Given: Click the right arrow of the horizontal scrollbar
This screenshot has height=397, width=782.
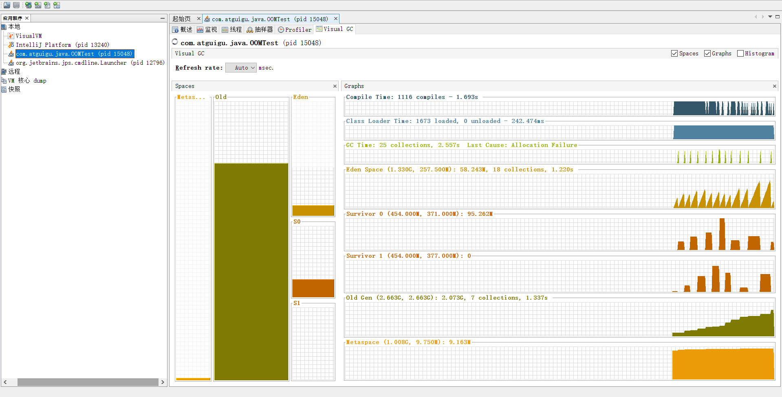Looking at the screenshot, I should [x=163, y=382].
